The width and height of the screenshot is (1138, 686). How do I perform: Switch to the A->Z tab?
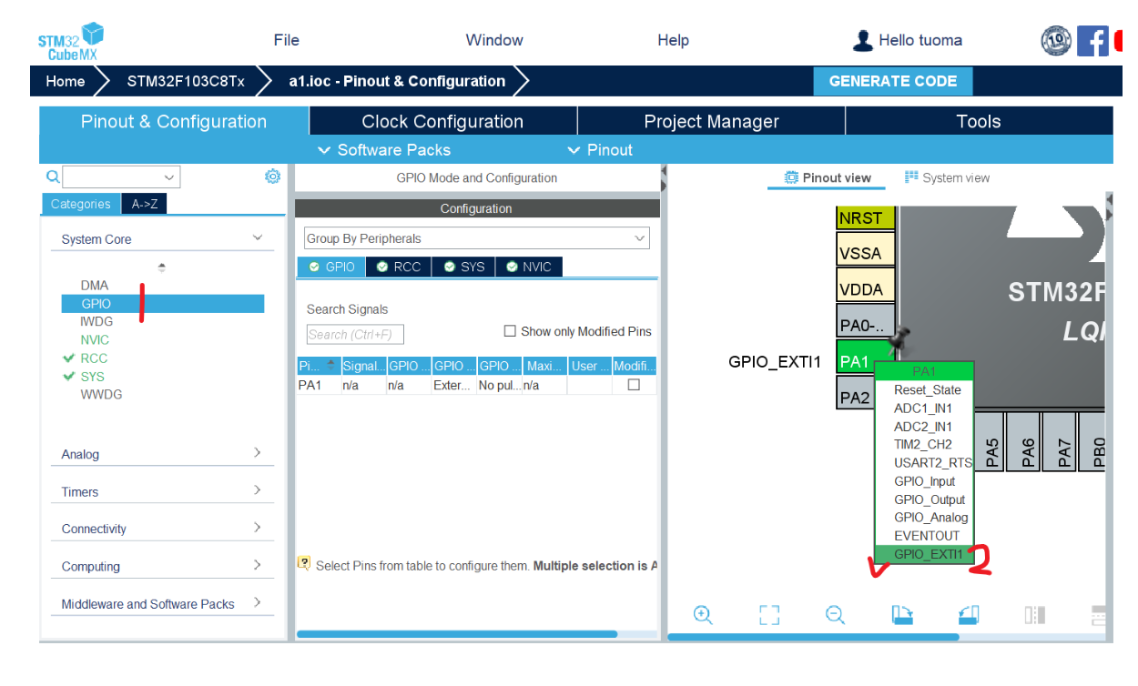(x=144, y=204)
